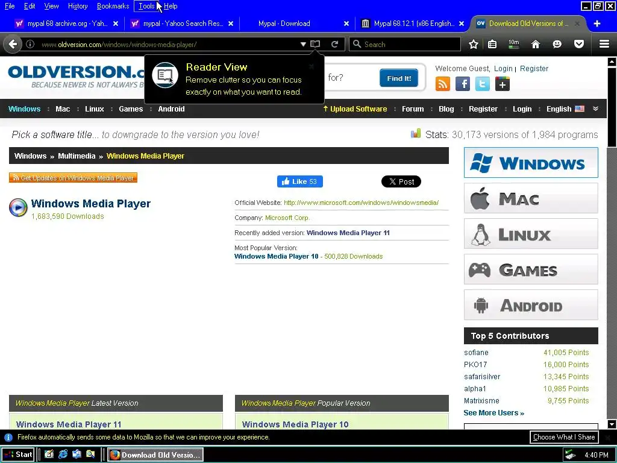Open the Windows Start button
Viewport: 617px width, 463px height.
pyautogui.click(x=18, y=455)
